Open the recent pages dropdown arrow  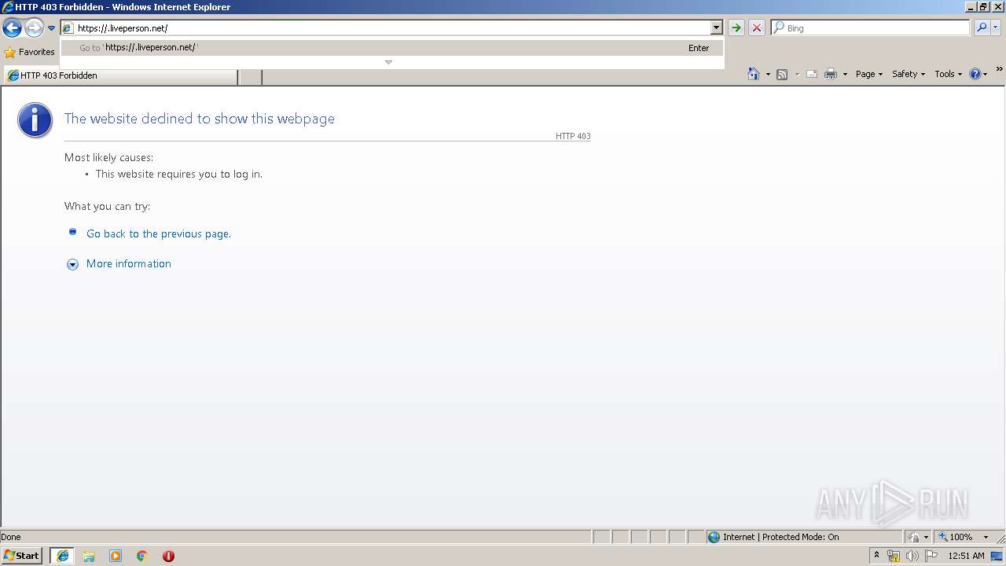[51, 28]
